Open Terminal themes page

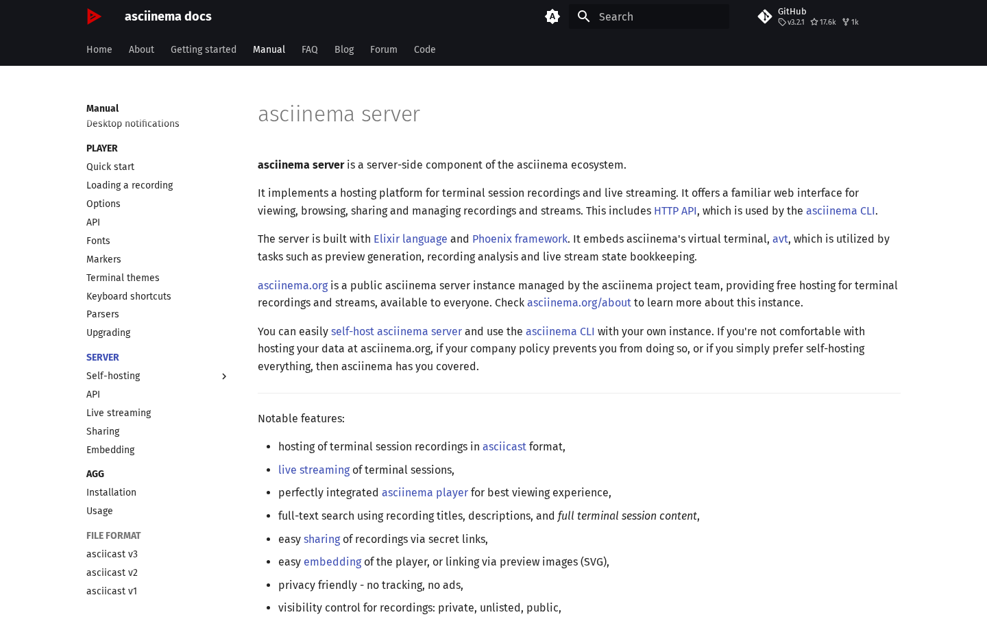pyautogui.click(x=123, y=278)
